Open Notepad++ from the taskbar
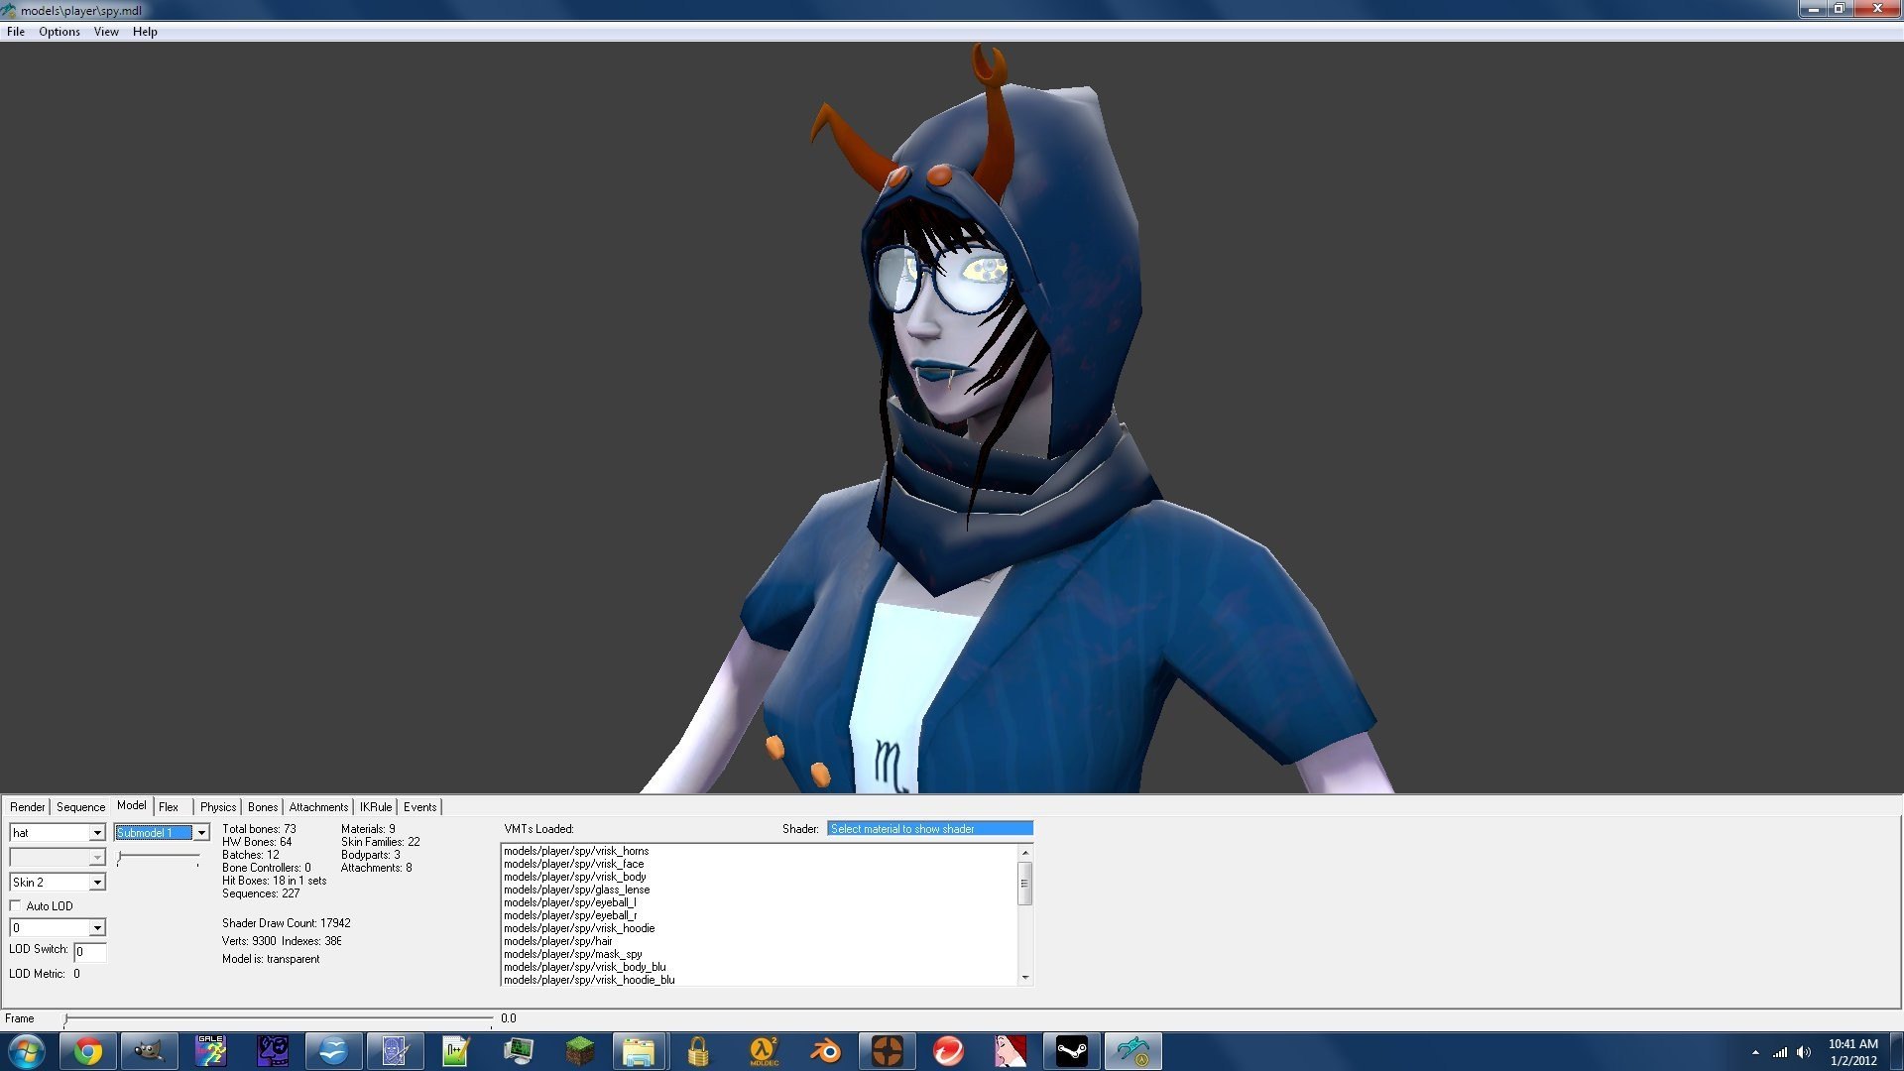Image resolution: width=1904 pixels, height=1071 pixels. [x=455, y=1051]
